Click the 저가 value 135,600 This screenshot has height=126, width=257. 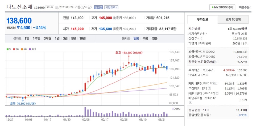point(105,29)
